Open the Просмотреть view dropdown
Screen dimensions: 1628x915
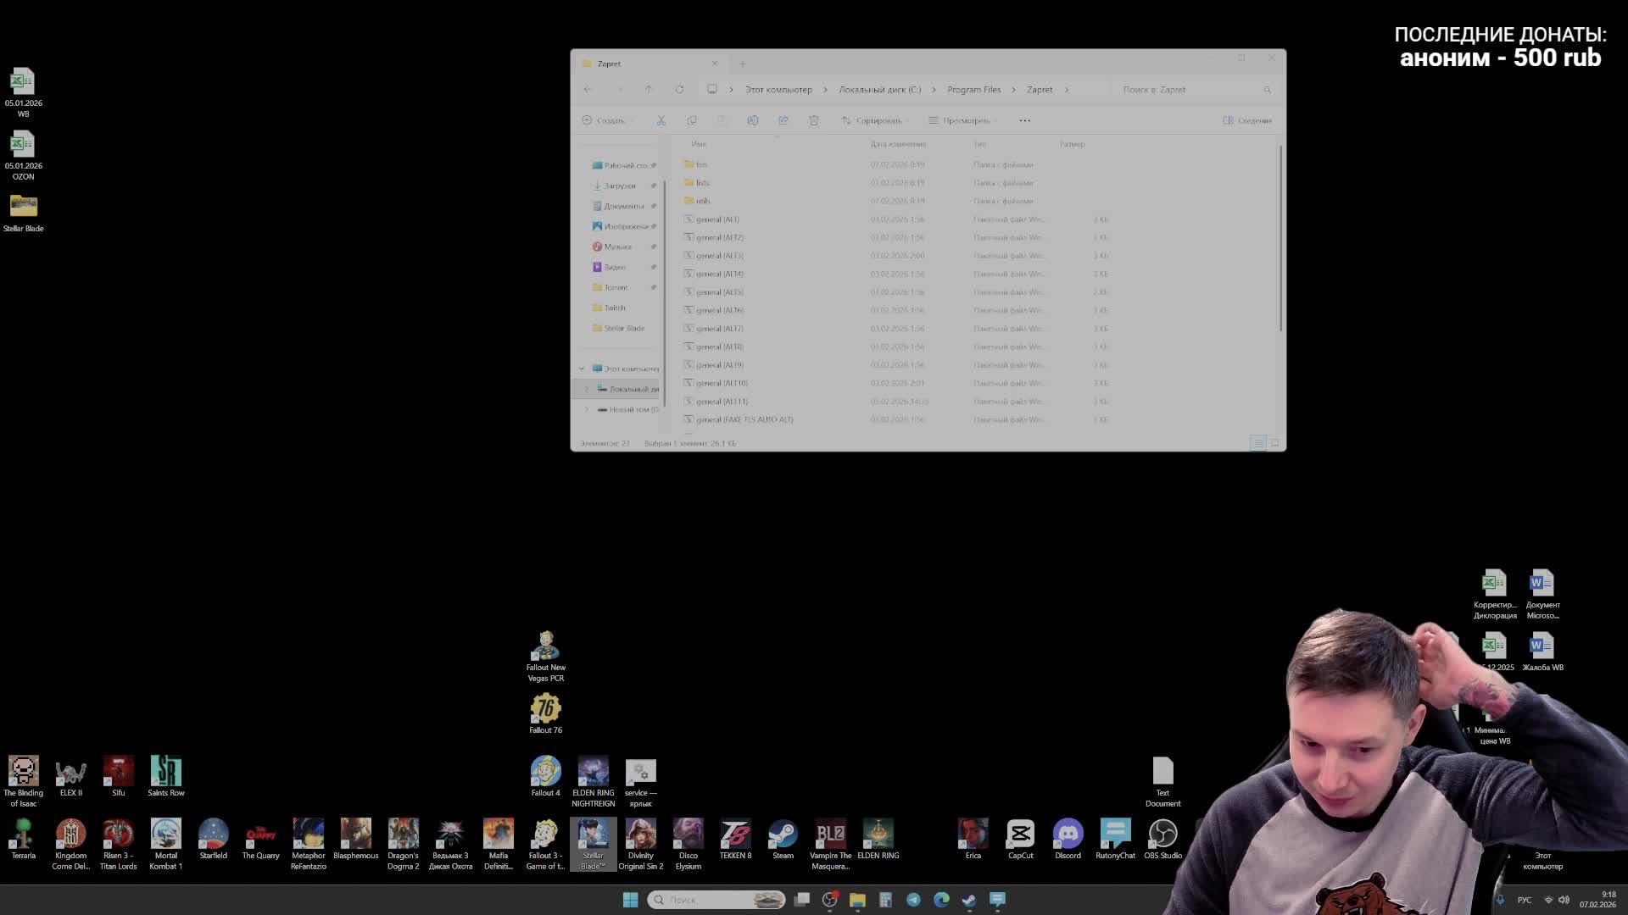pos(962,120)
